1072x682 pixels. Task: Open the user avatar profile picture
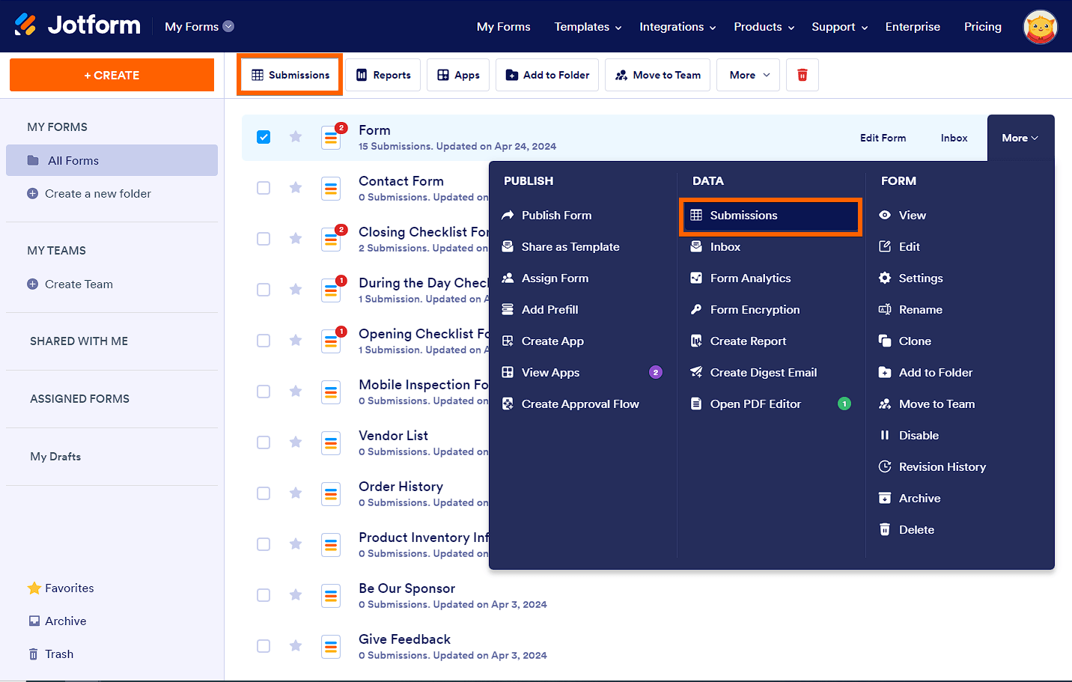1040,27
